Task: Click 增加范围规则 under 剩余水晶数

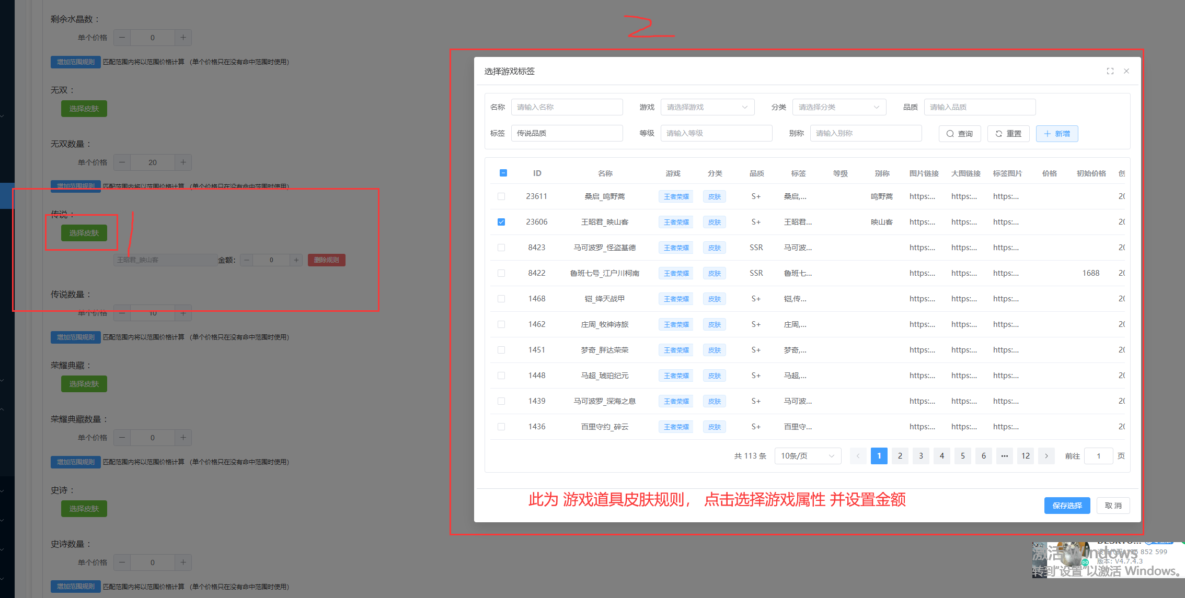Action: [76, 62]
